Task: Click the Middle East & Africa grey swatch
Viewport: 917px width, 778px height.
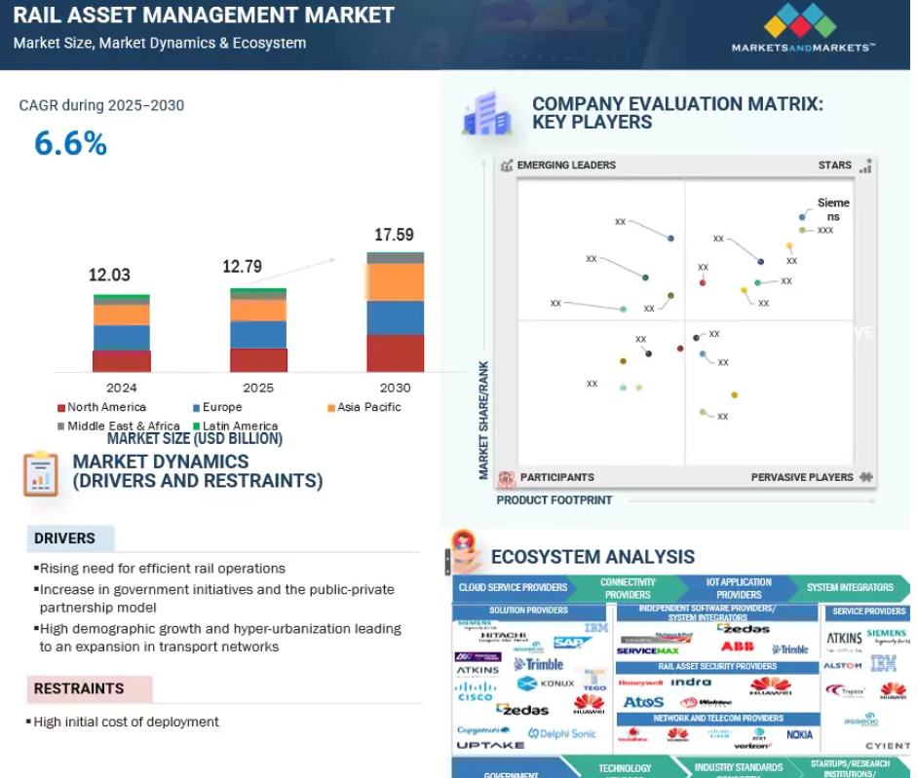Action: point(61,426)
